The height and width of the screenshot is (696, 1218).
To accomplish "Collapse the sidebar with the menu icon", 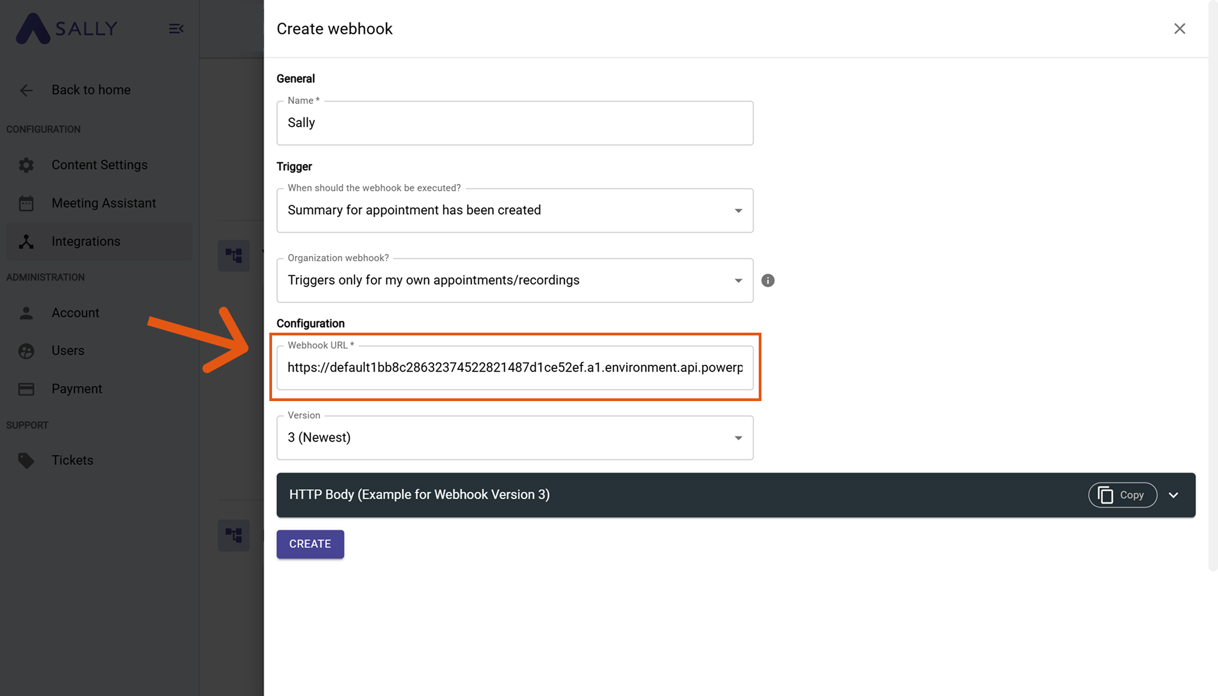I will click(176, 28).
